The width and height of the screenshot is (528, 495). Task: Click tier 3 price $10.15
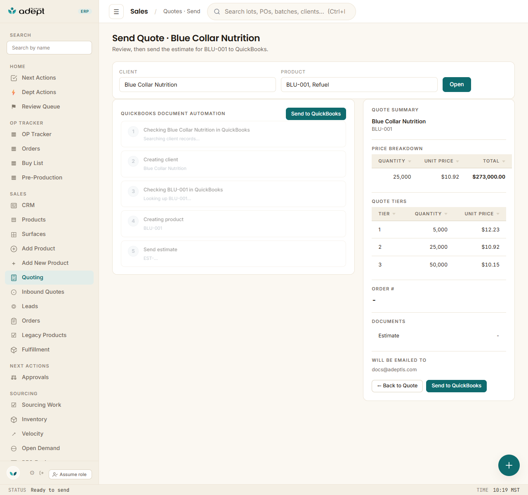pyautogui.click(x=490, y=265)
